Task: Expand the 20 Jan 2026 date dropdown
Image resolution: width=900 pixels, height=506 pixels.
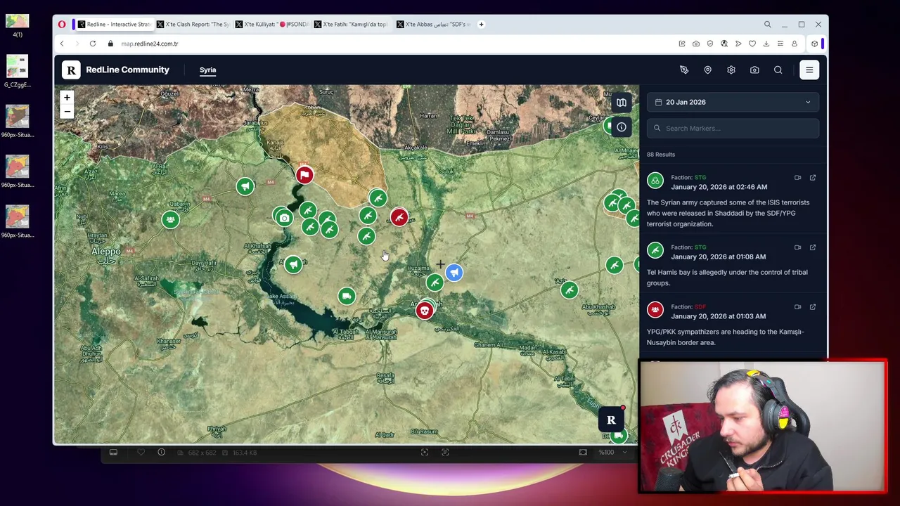Action: click(x=733, y=102)
